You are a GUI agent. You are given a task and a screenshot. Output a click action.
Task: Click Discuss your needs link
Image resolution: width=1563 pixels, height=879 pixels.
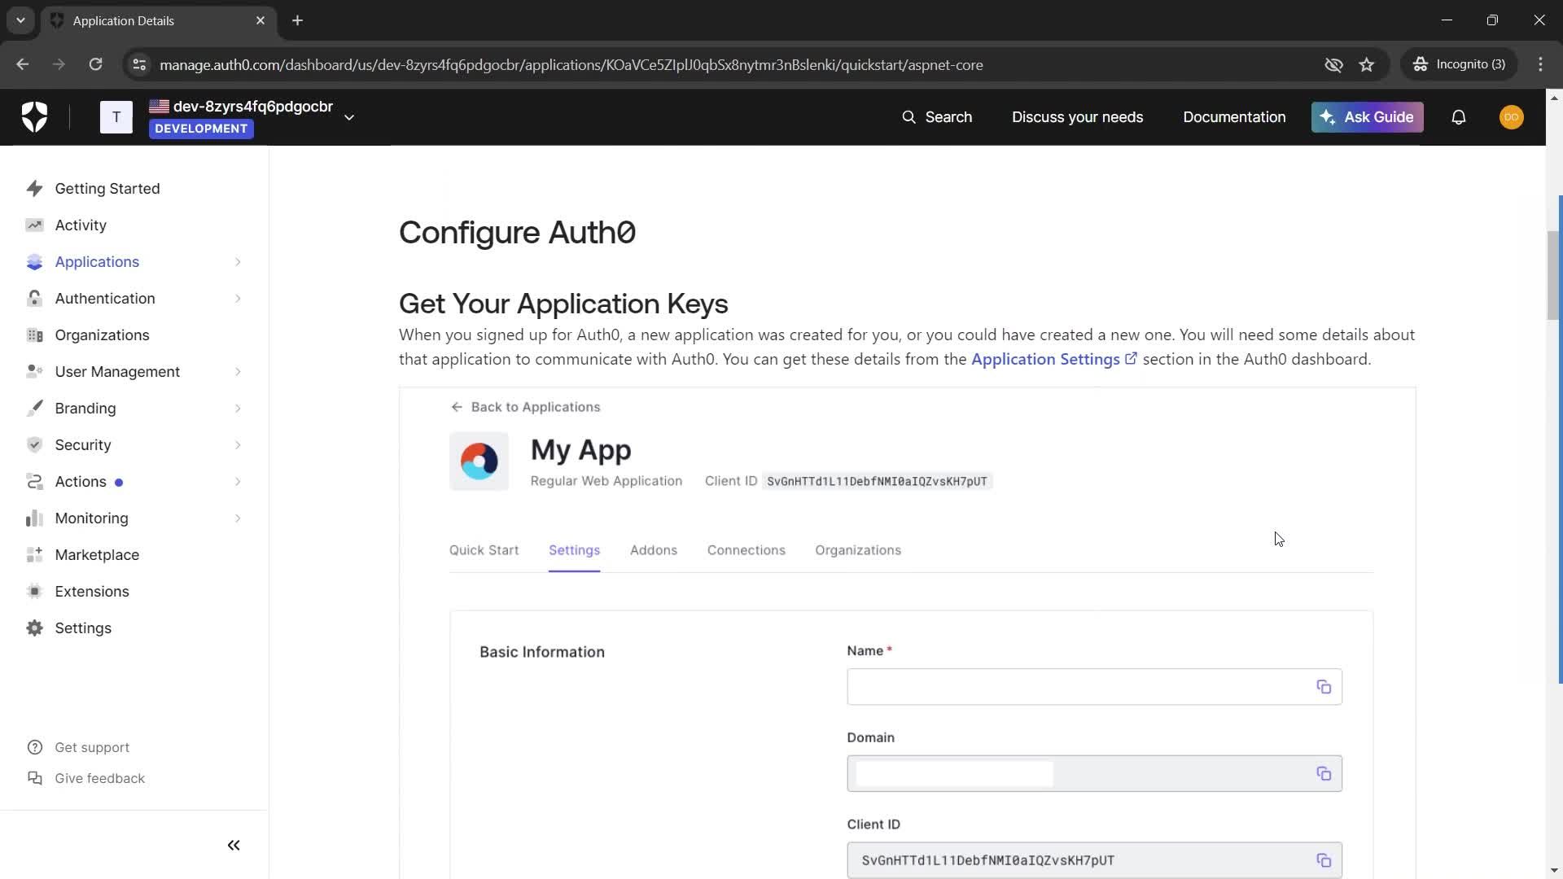(1077, 117)
